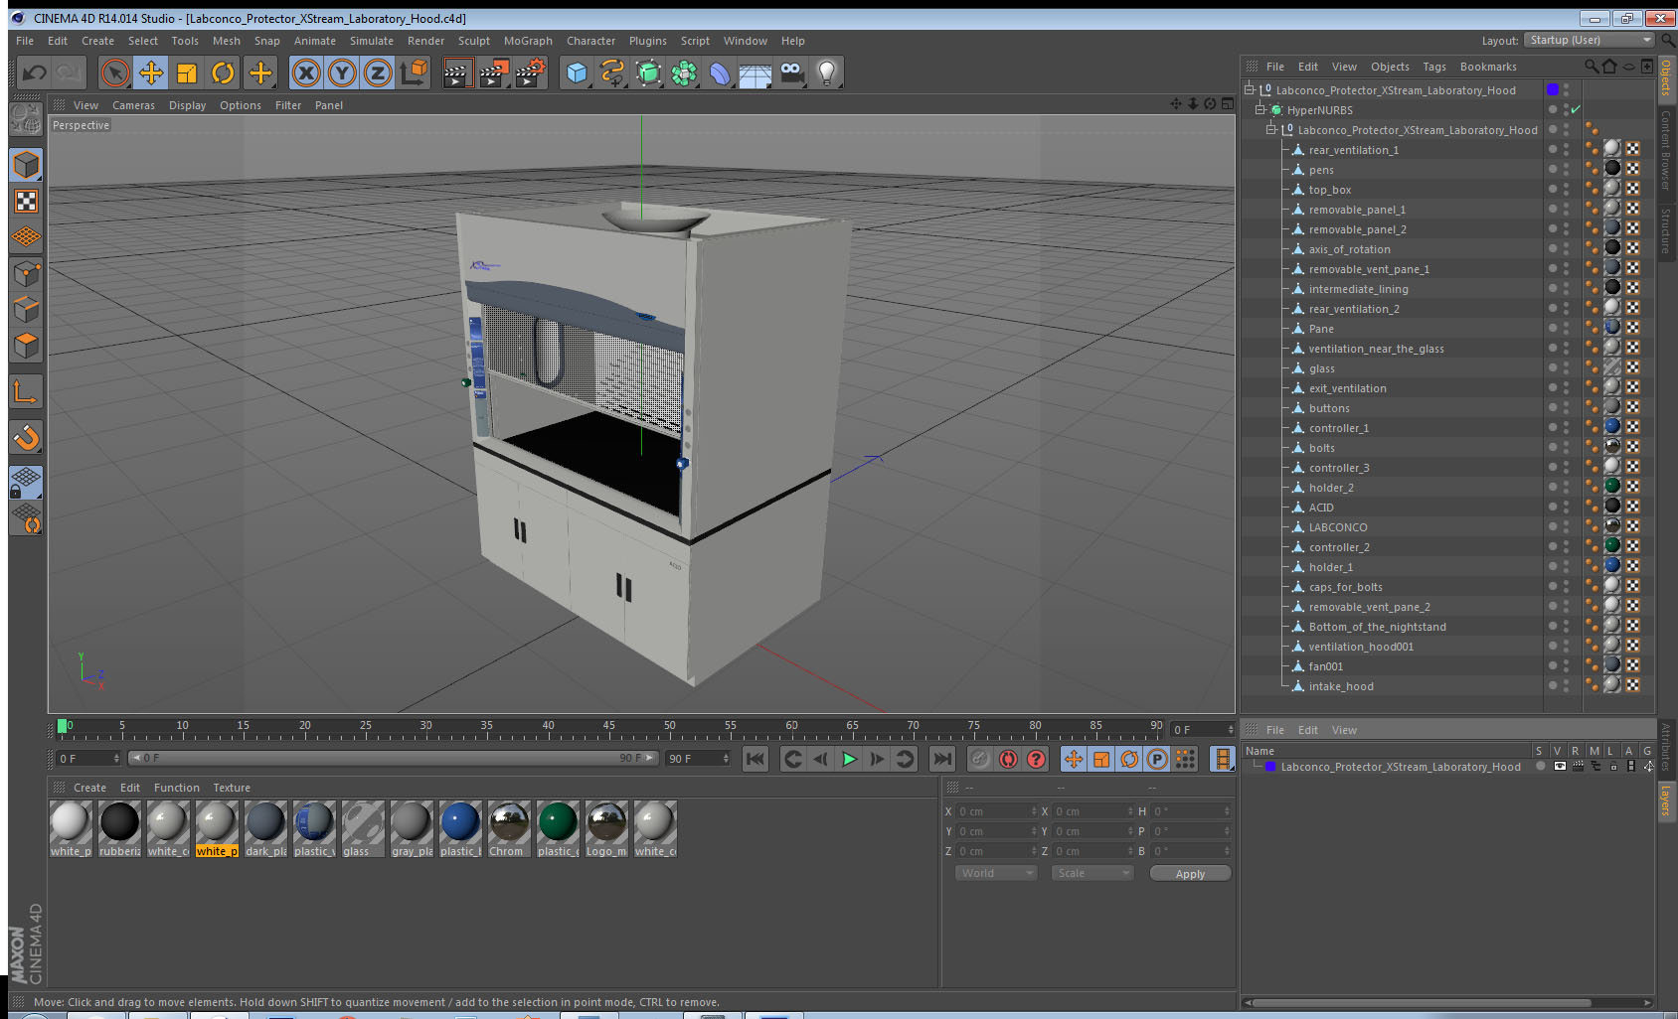The width and height of the screenshot is (1678, 1019).
Task: Toggle the coordinate system icon
Action: [x=414, y=73]
